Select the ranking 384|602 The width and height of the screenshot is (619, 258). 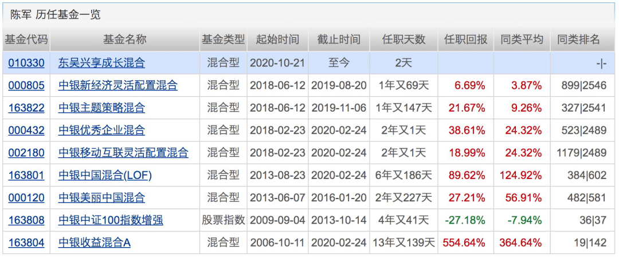(586, 175)
